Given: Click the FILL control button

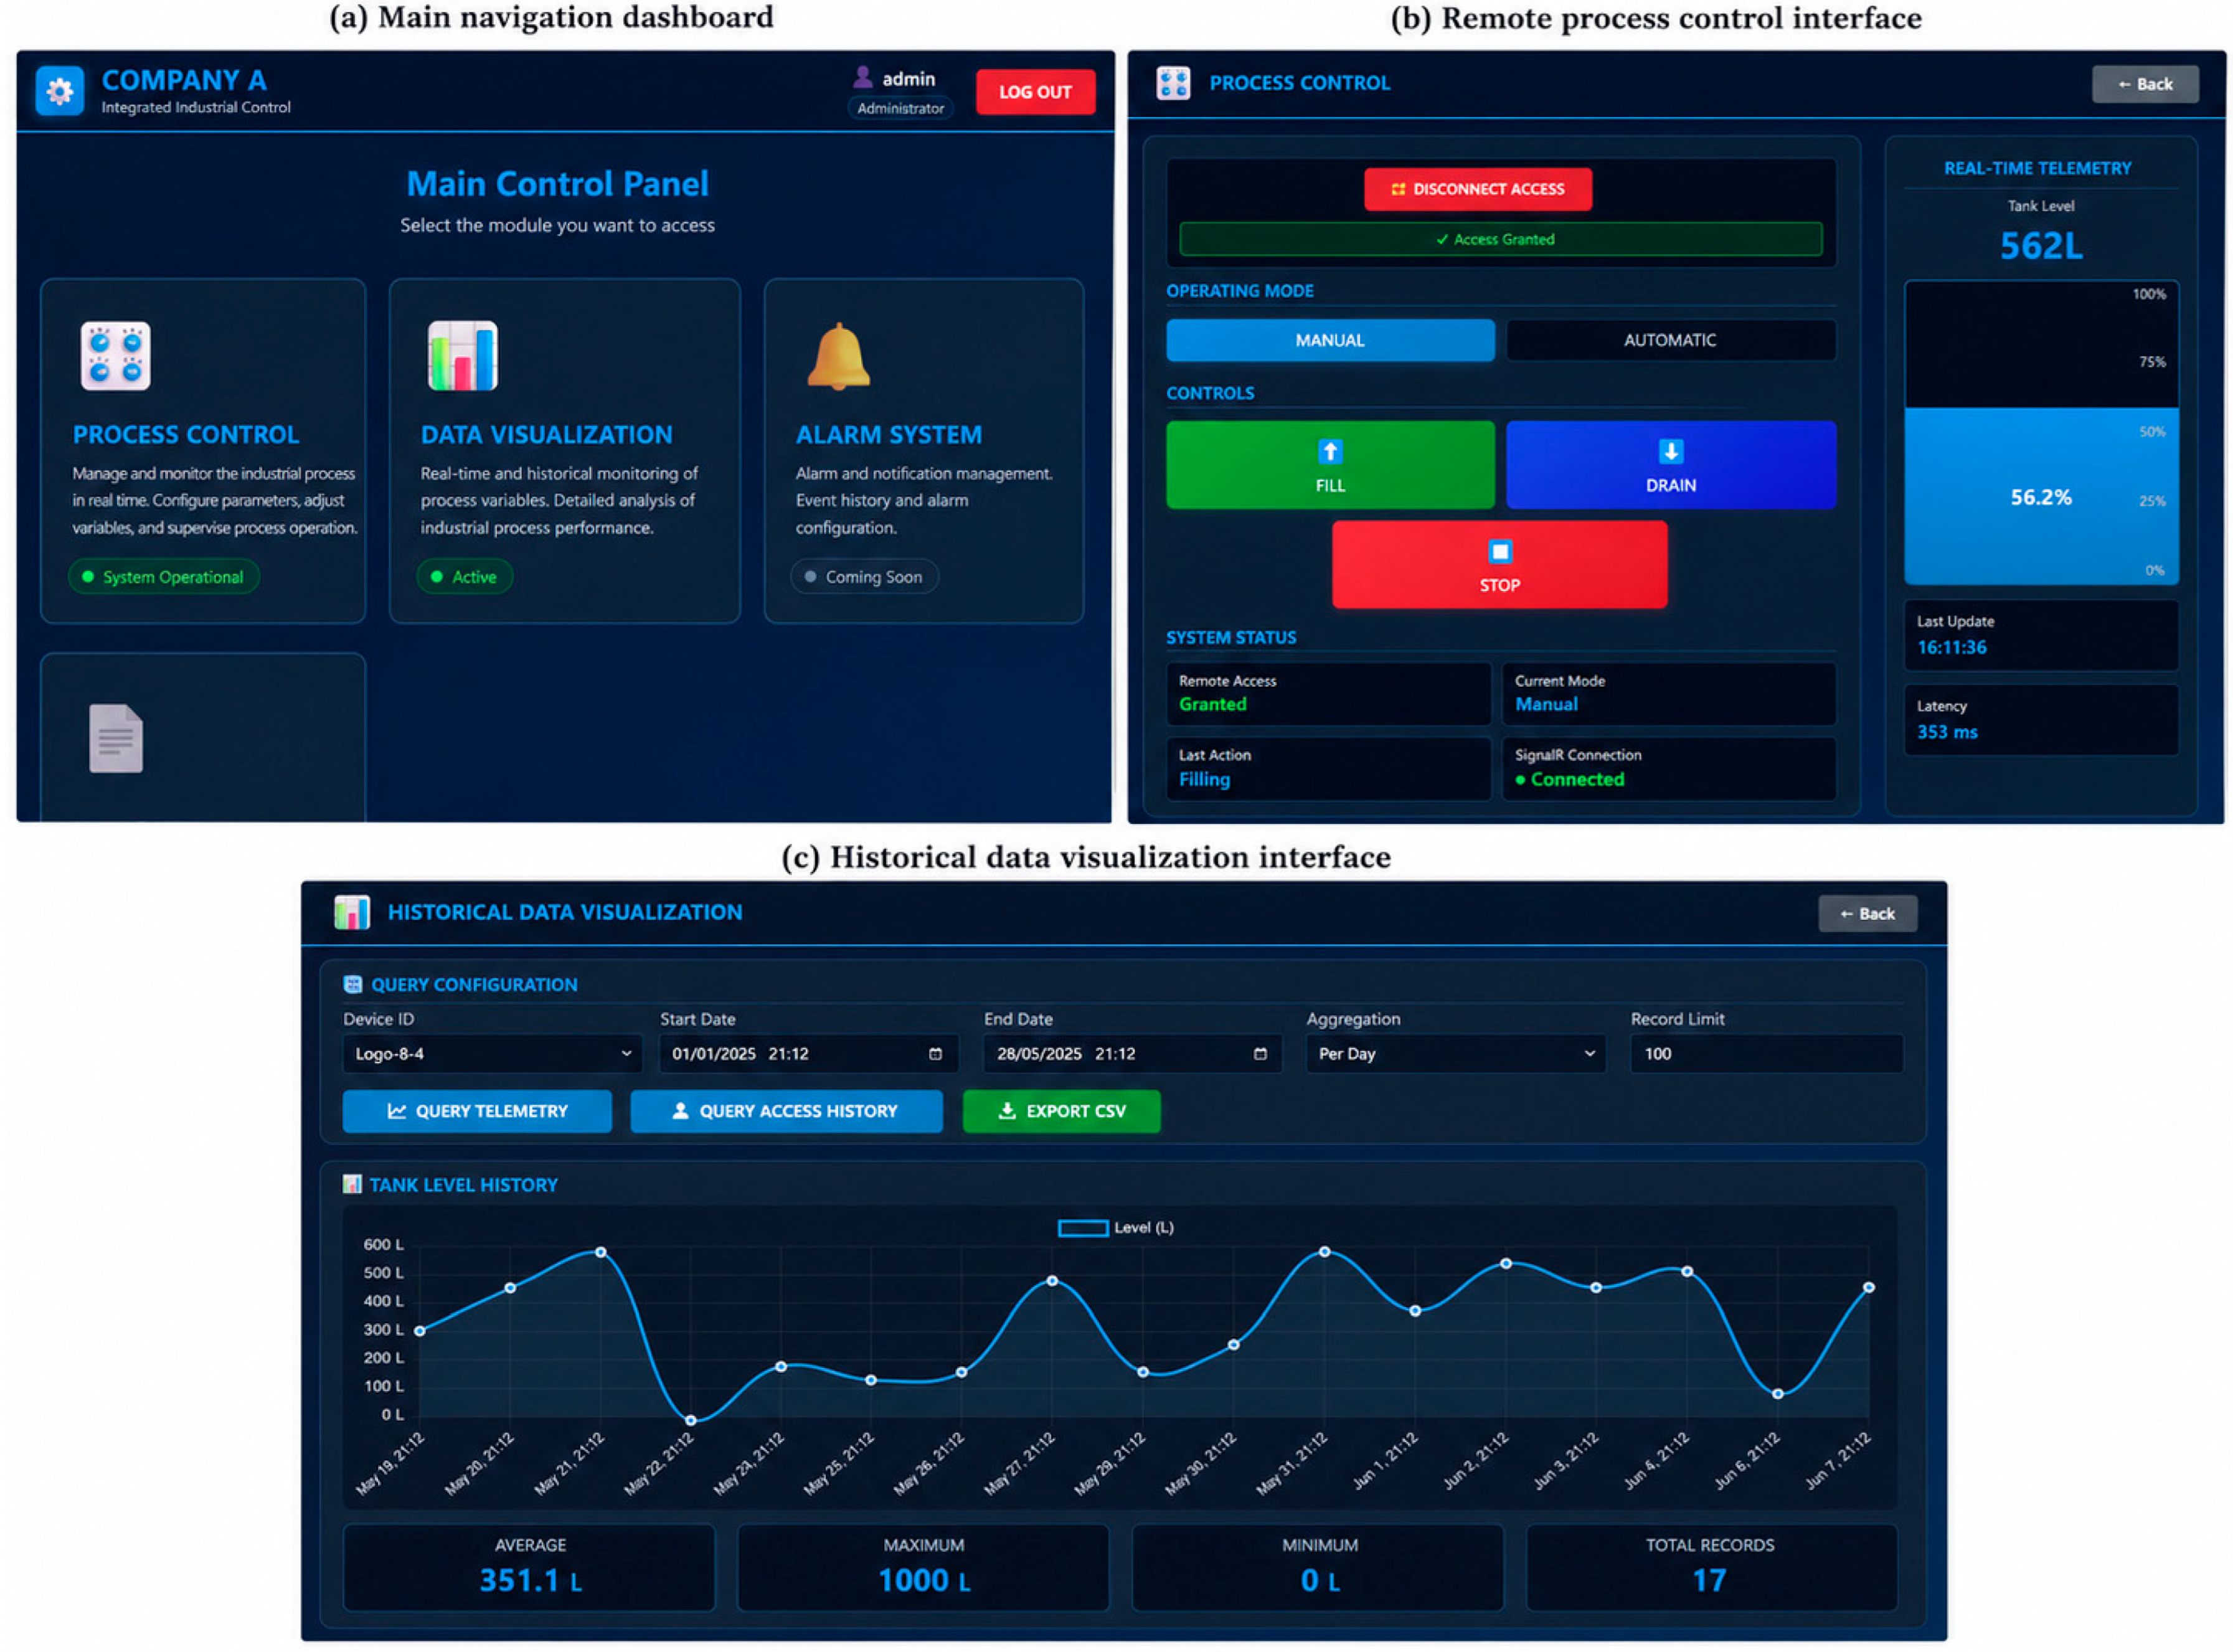Looking at the screenshot, I should click(1329, 465).
